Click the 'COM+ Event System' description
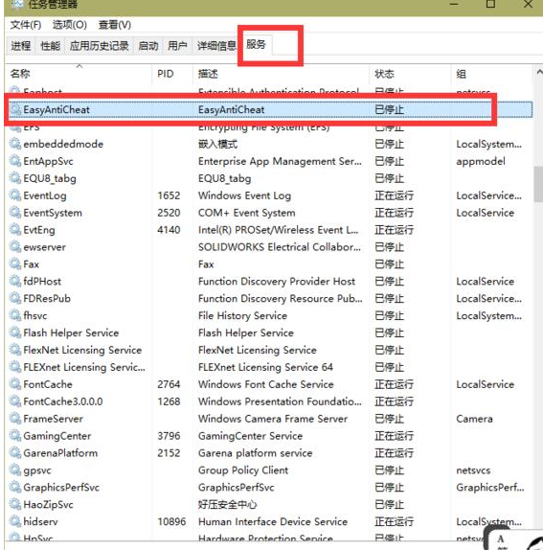This screenshot has height=550, width=543. pos(247,213)
